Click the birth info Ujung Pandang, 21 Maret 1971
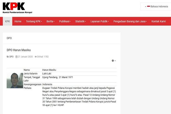This screenshot has height=114, width=171. (58, 77)
